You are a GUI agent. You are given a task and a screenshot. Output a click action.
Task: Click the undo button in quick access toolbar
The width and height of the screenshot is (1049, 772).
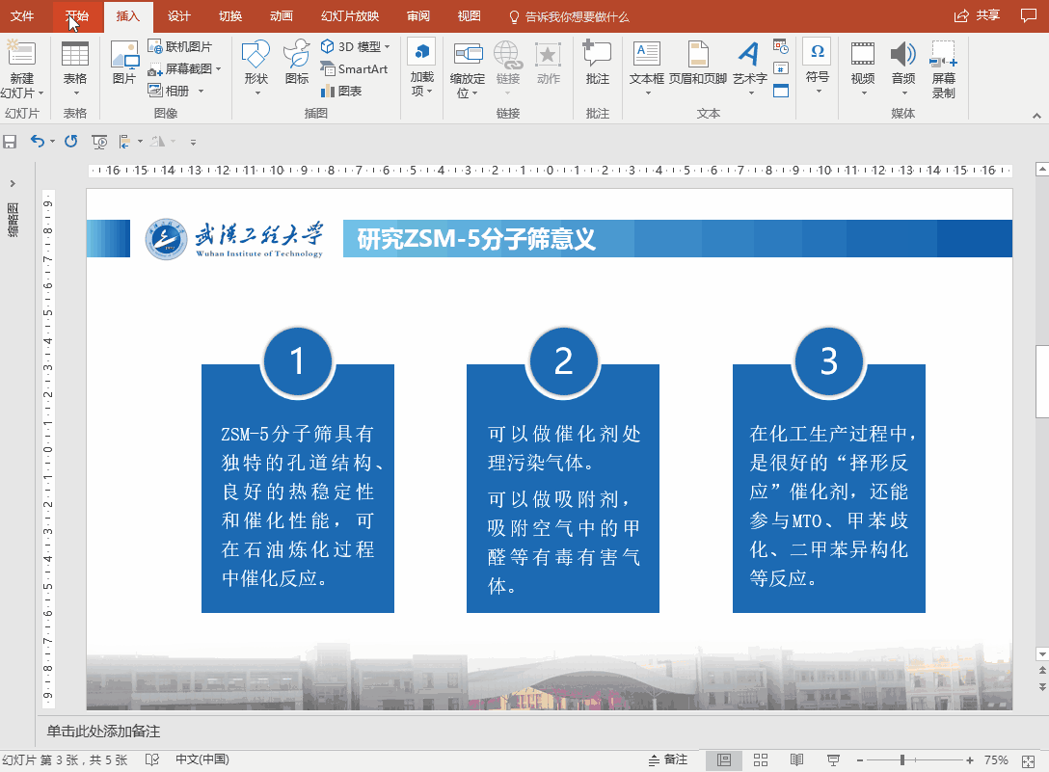38,141
